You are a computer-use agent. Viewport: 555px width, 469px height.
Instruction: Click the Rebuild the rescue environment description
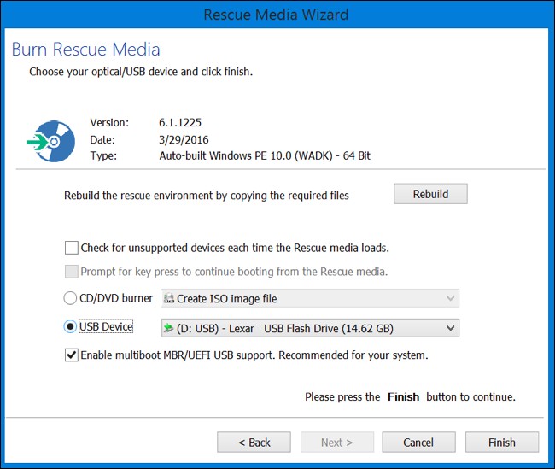207,195
